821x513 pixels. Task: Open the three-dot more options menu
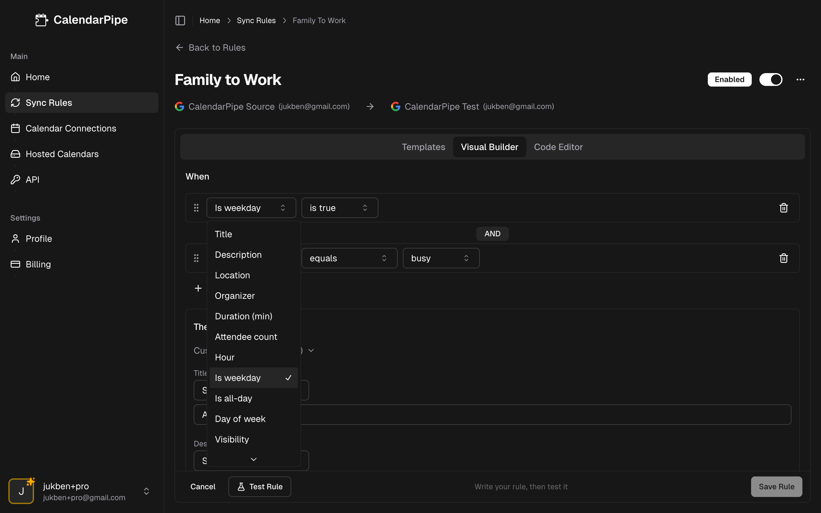point(800,80)
